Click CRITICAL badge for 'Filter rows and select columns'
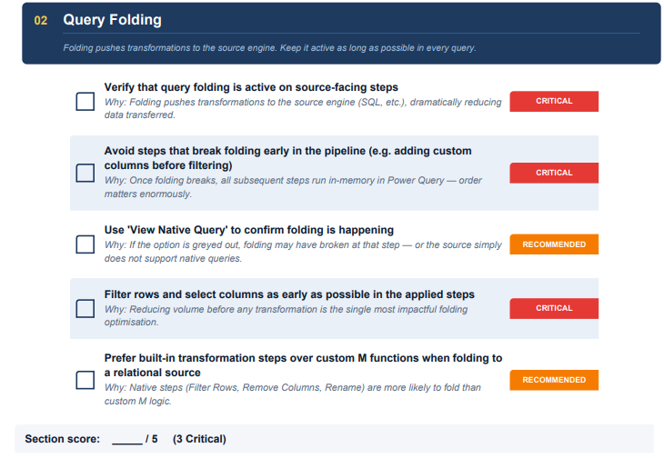 click(x=553, y=308)
